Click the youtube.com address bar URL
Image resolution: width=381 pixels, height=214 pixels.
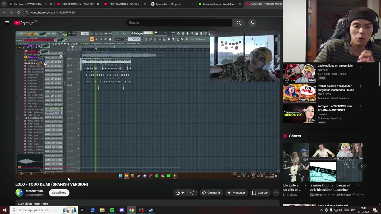pyautogui.click(x=54, y=12)
